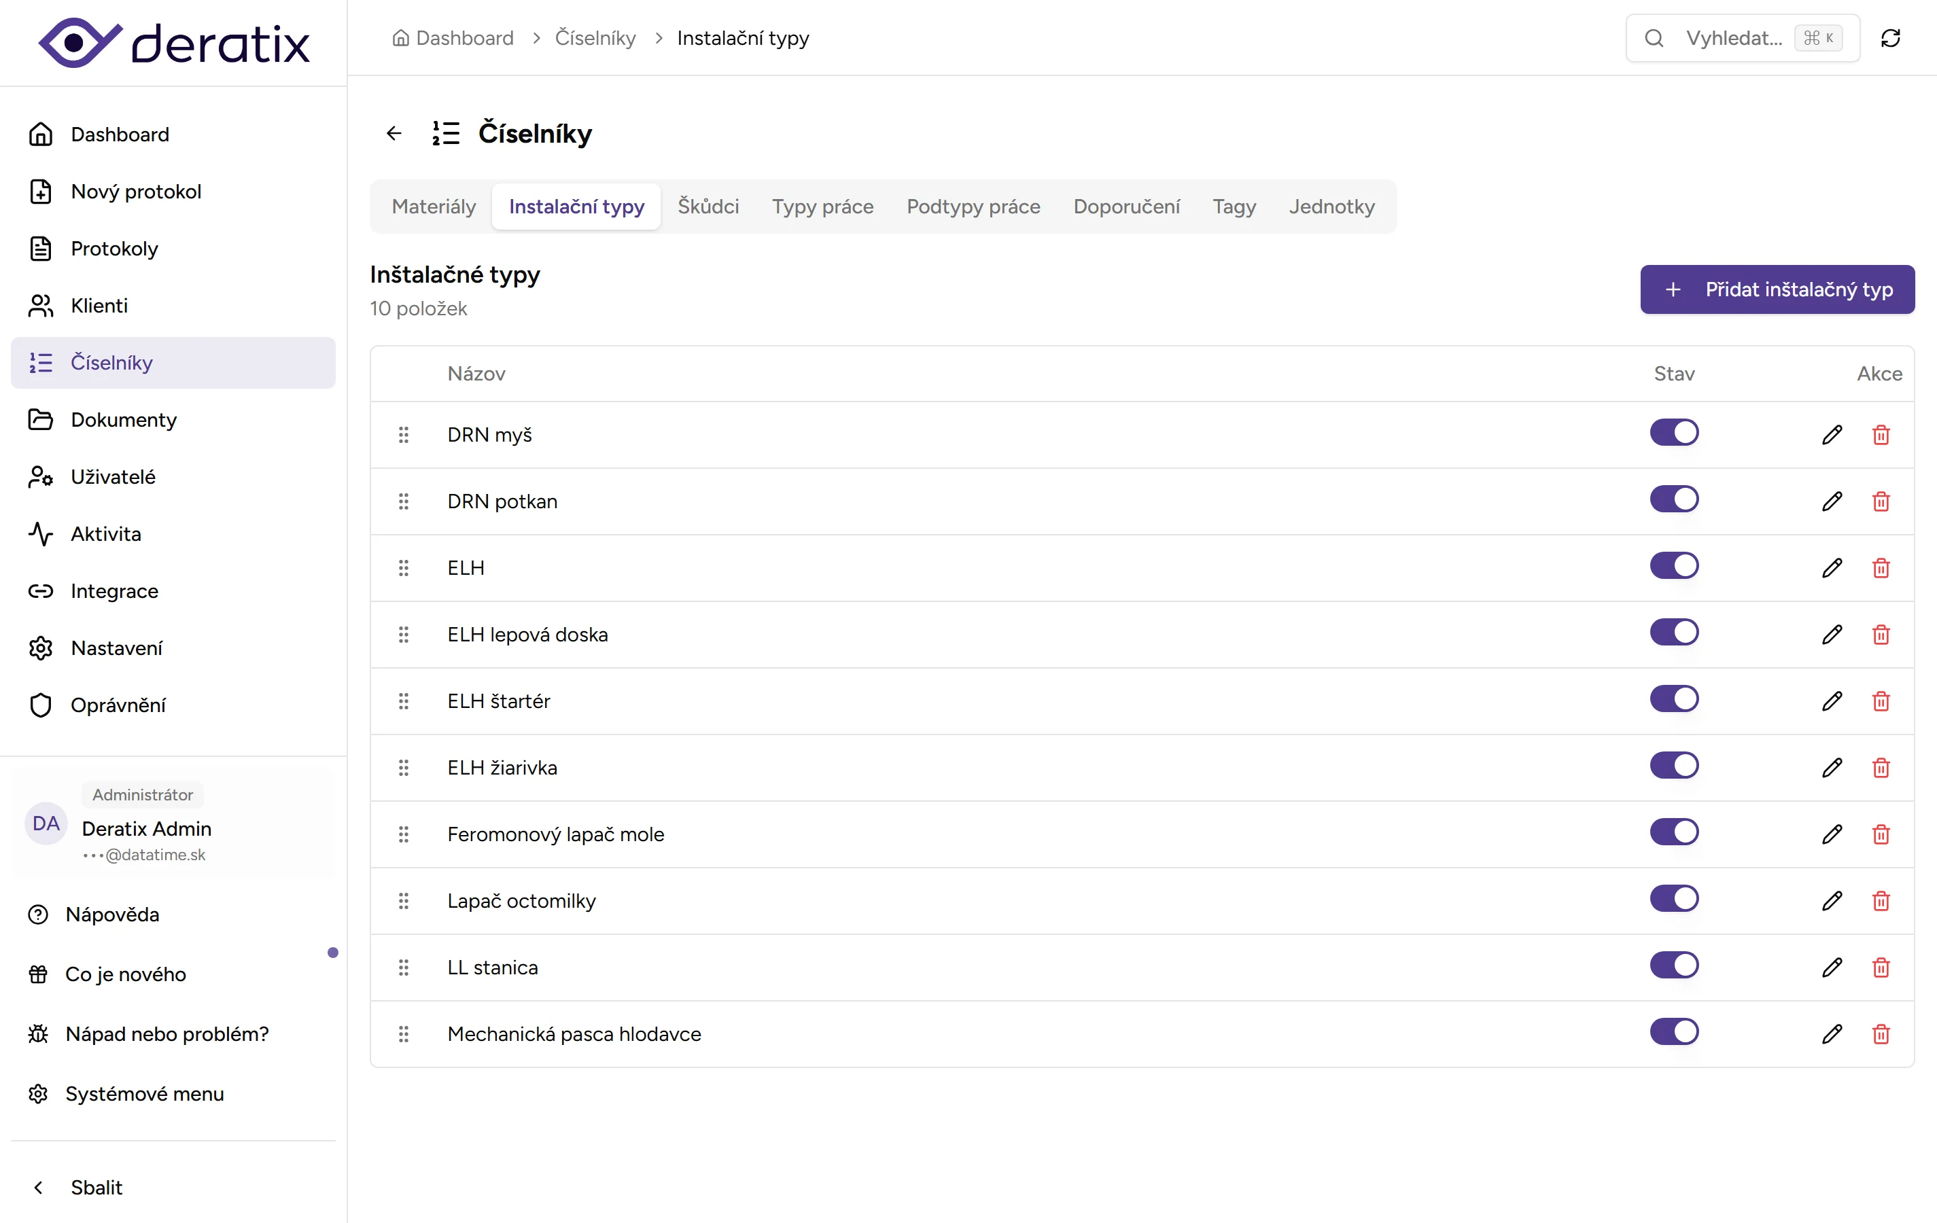Open the Podtypy práce tab
The height and width of the screenshot is (1223, 1937).
(x=973, y=207)
